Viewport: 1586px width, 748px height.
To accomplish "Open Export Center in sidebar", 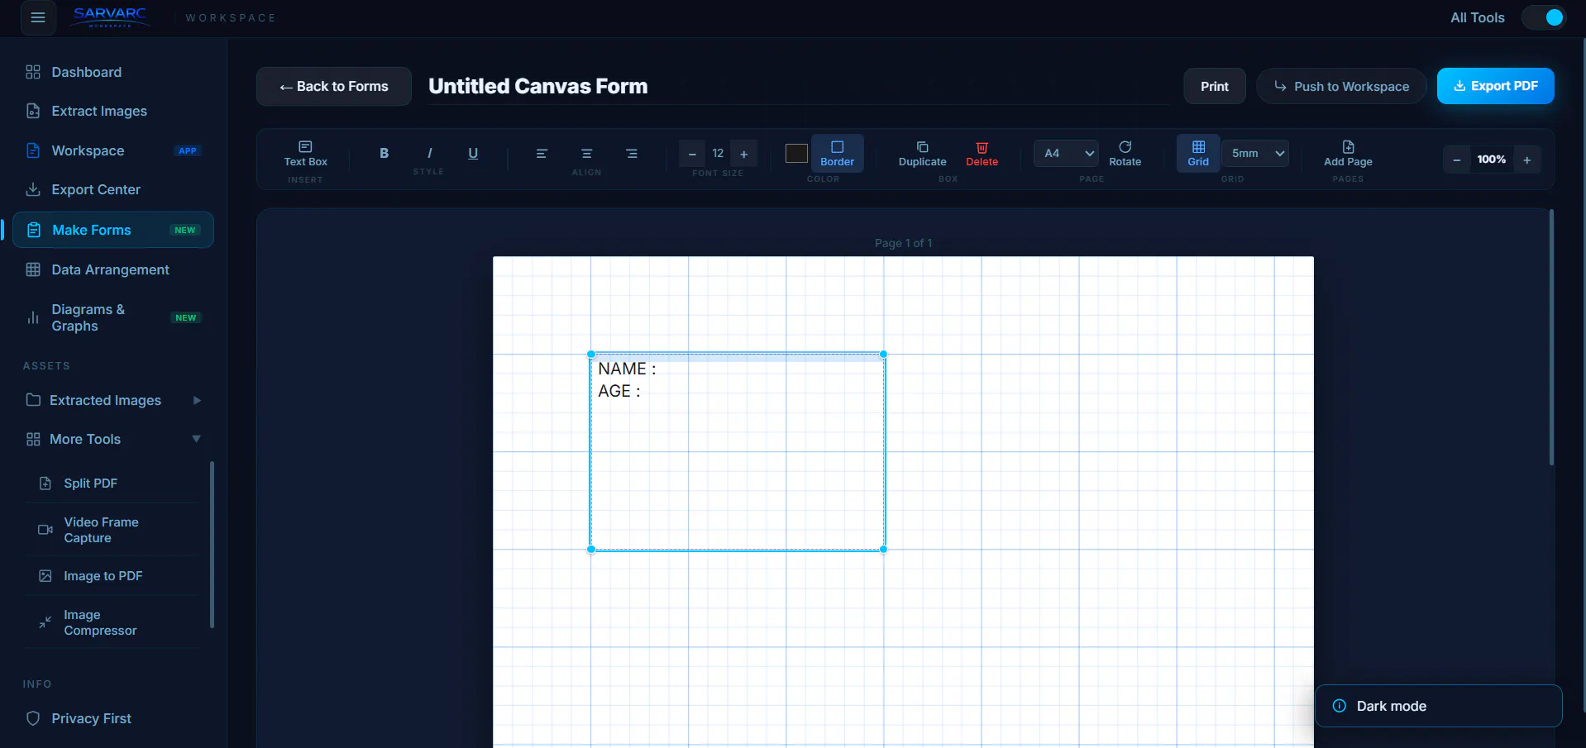I will tap(112, 189).
